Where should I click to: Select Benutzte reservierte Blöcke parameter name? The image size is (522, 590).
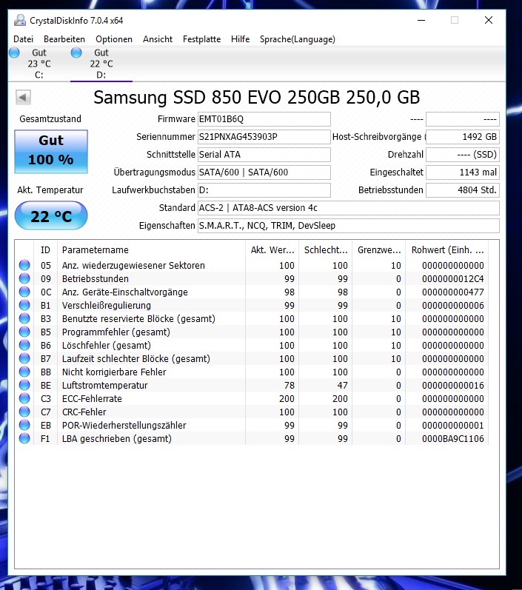coord(138,319)
